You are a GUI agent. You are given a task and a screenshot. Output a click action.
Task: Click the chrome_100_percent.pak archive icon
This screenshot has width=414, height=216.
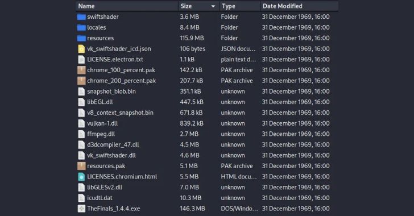point(81,70)
